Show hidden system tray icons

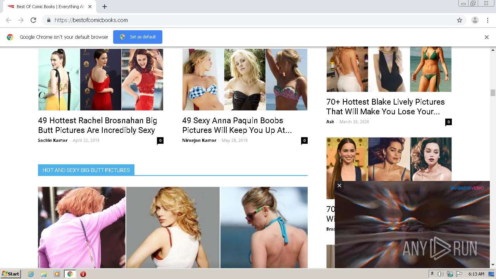click(x=433, y=274)
